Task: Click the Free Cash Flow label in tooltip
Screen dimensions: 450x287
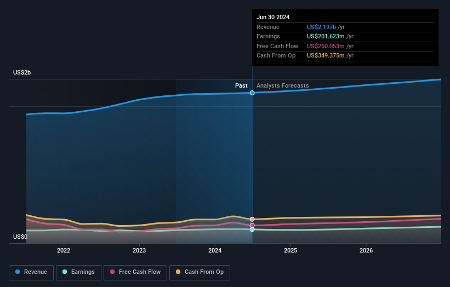Action: (x=277, y=46)
